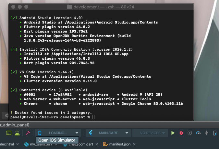Select the Open iOS Simulator option
219x149 pixels.
click(57, 140)
